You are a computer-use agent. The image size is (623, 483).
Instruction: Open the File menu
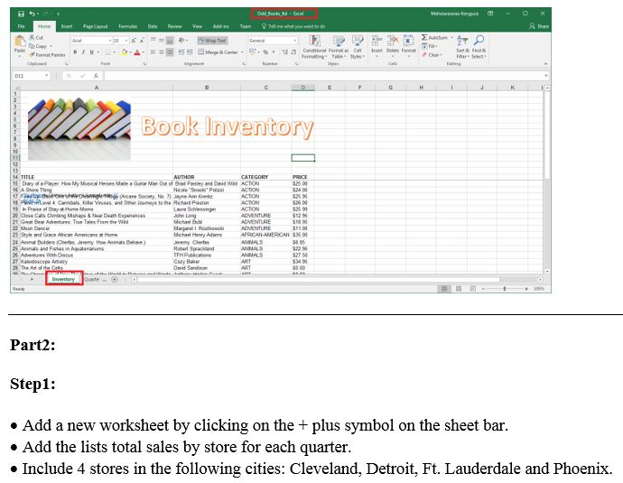click(22, 26)
